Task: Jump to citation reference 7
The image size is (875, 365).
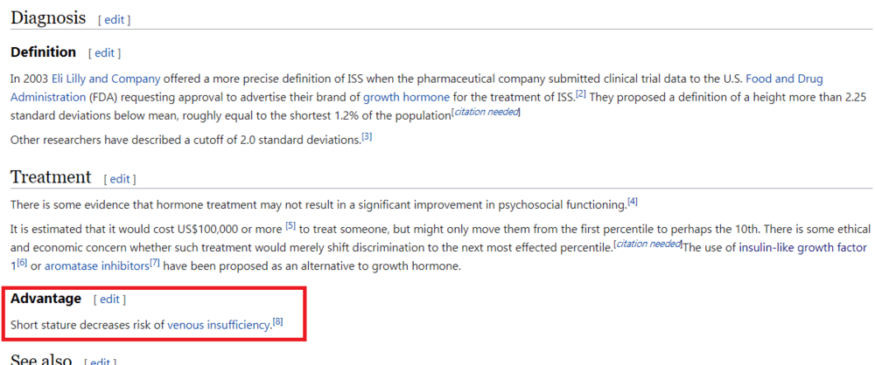Action: [x=155, y=264]
